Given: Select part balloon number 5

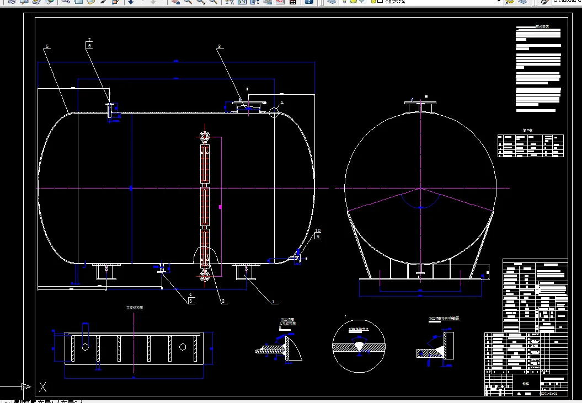Looking at the screenshot, I should 47,46.
